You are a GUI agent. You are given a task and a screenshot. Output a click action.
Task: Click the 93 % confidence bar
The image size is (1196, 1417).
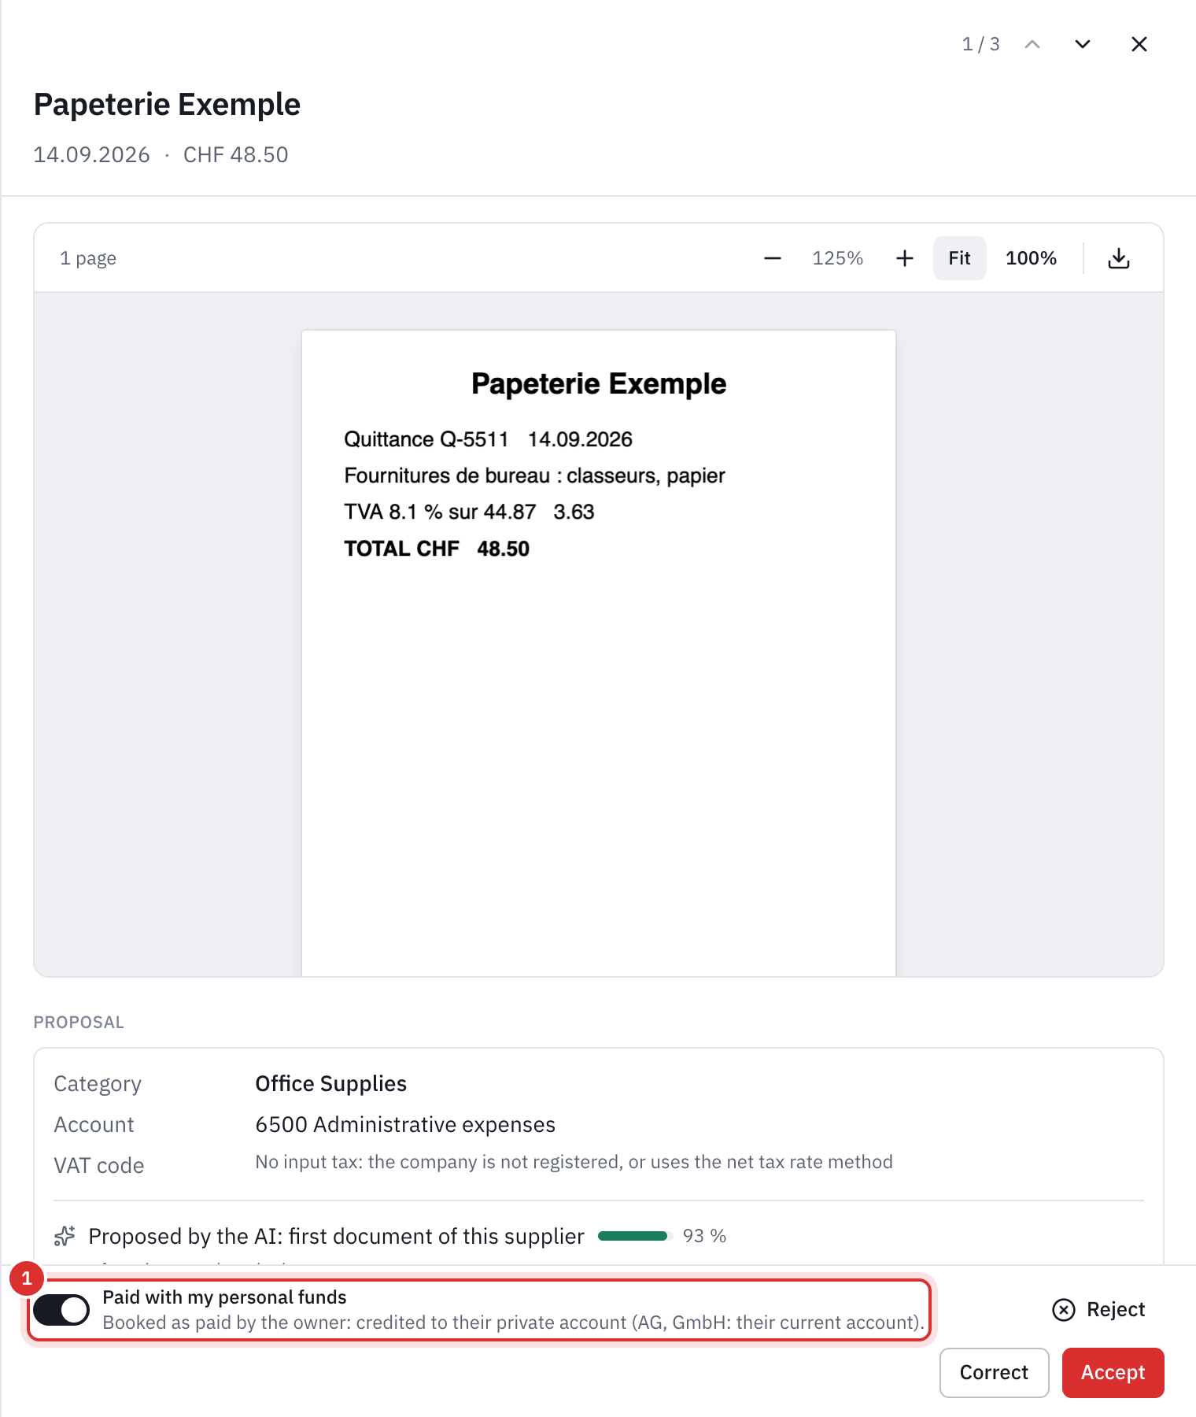pyautogui.click(x=633, y=1236)
